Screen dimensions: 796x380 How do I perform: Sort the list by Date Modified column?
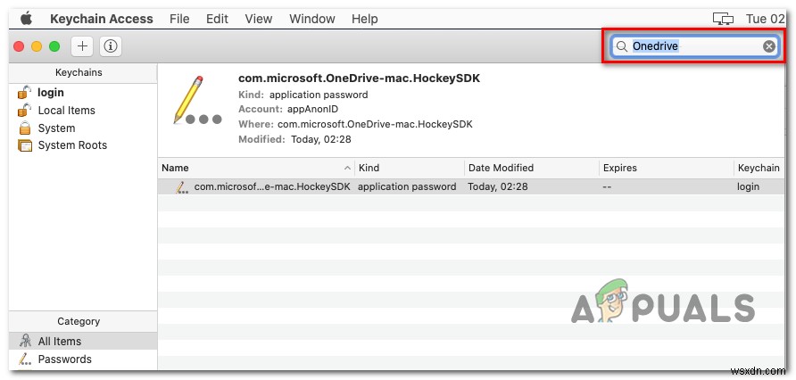532,168
